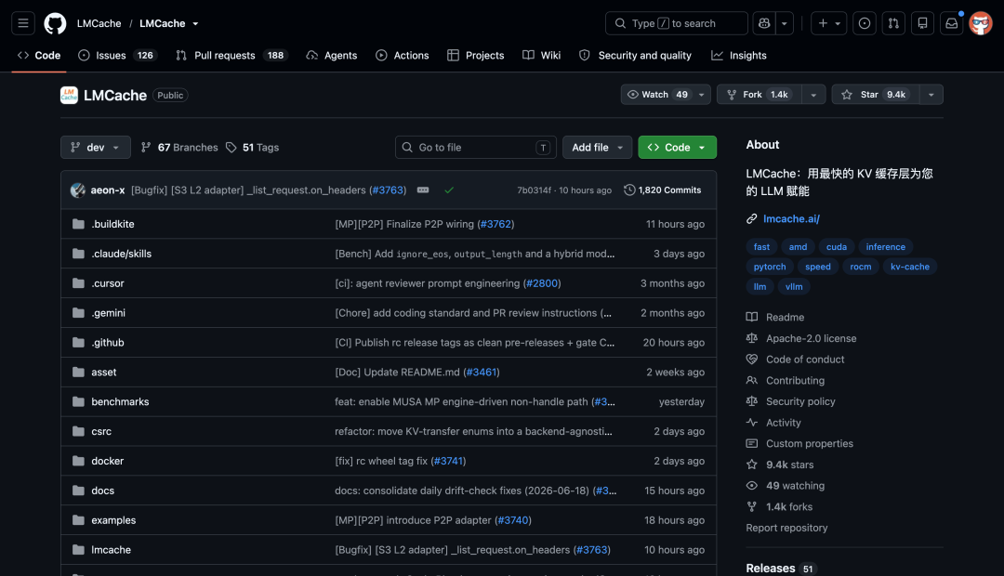Click the link icon beside lmcache.ai
Image resolution: width=1004 pixels, height=576 pixels.
tap(752, 219)
